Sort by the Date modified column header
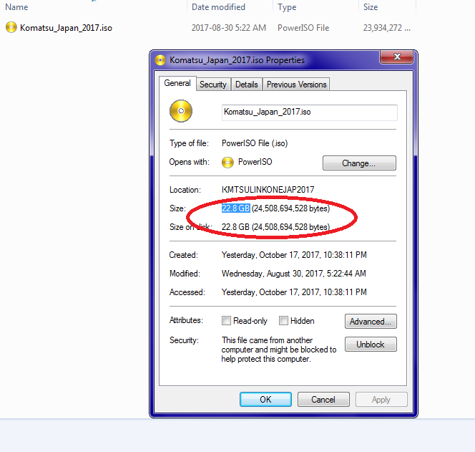This screenshot has width=475, height=452. (218, 7)
